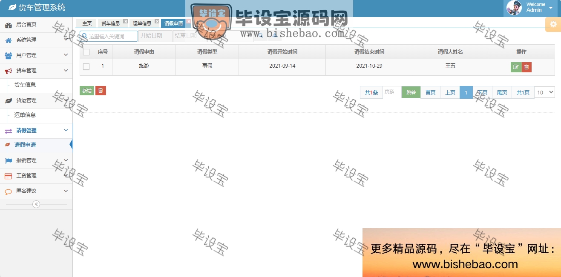Screen dimensions: 561x277
Task: Click the 旅游 cell
Action: (144, 66)
